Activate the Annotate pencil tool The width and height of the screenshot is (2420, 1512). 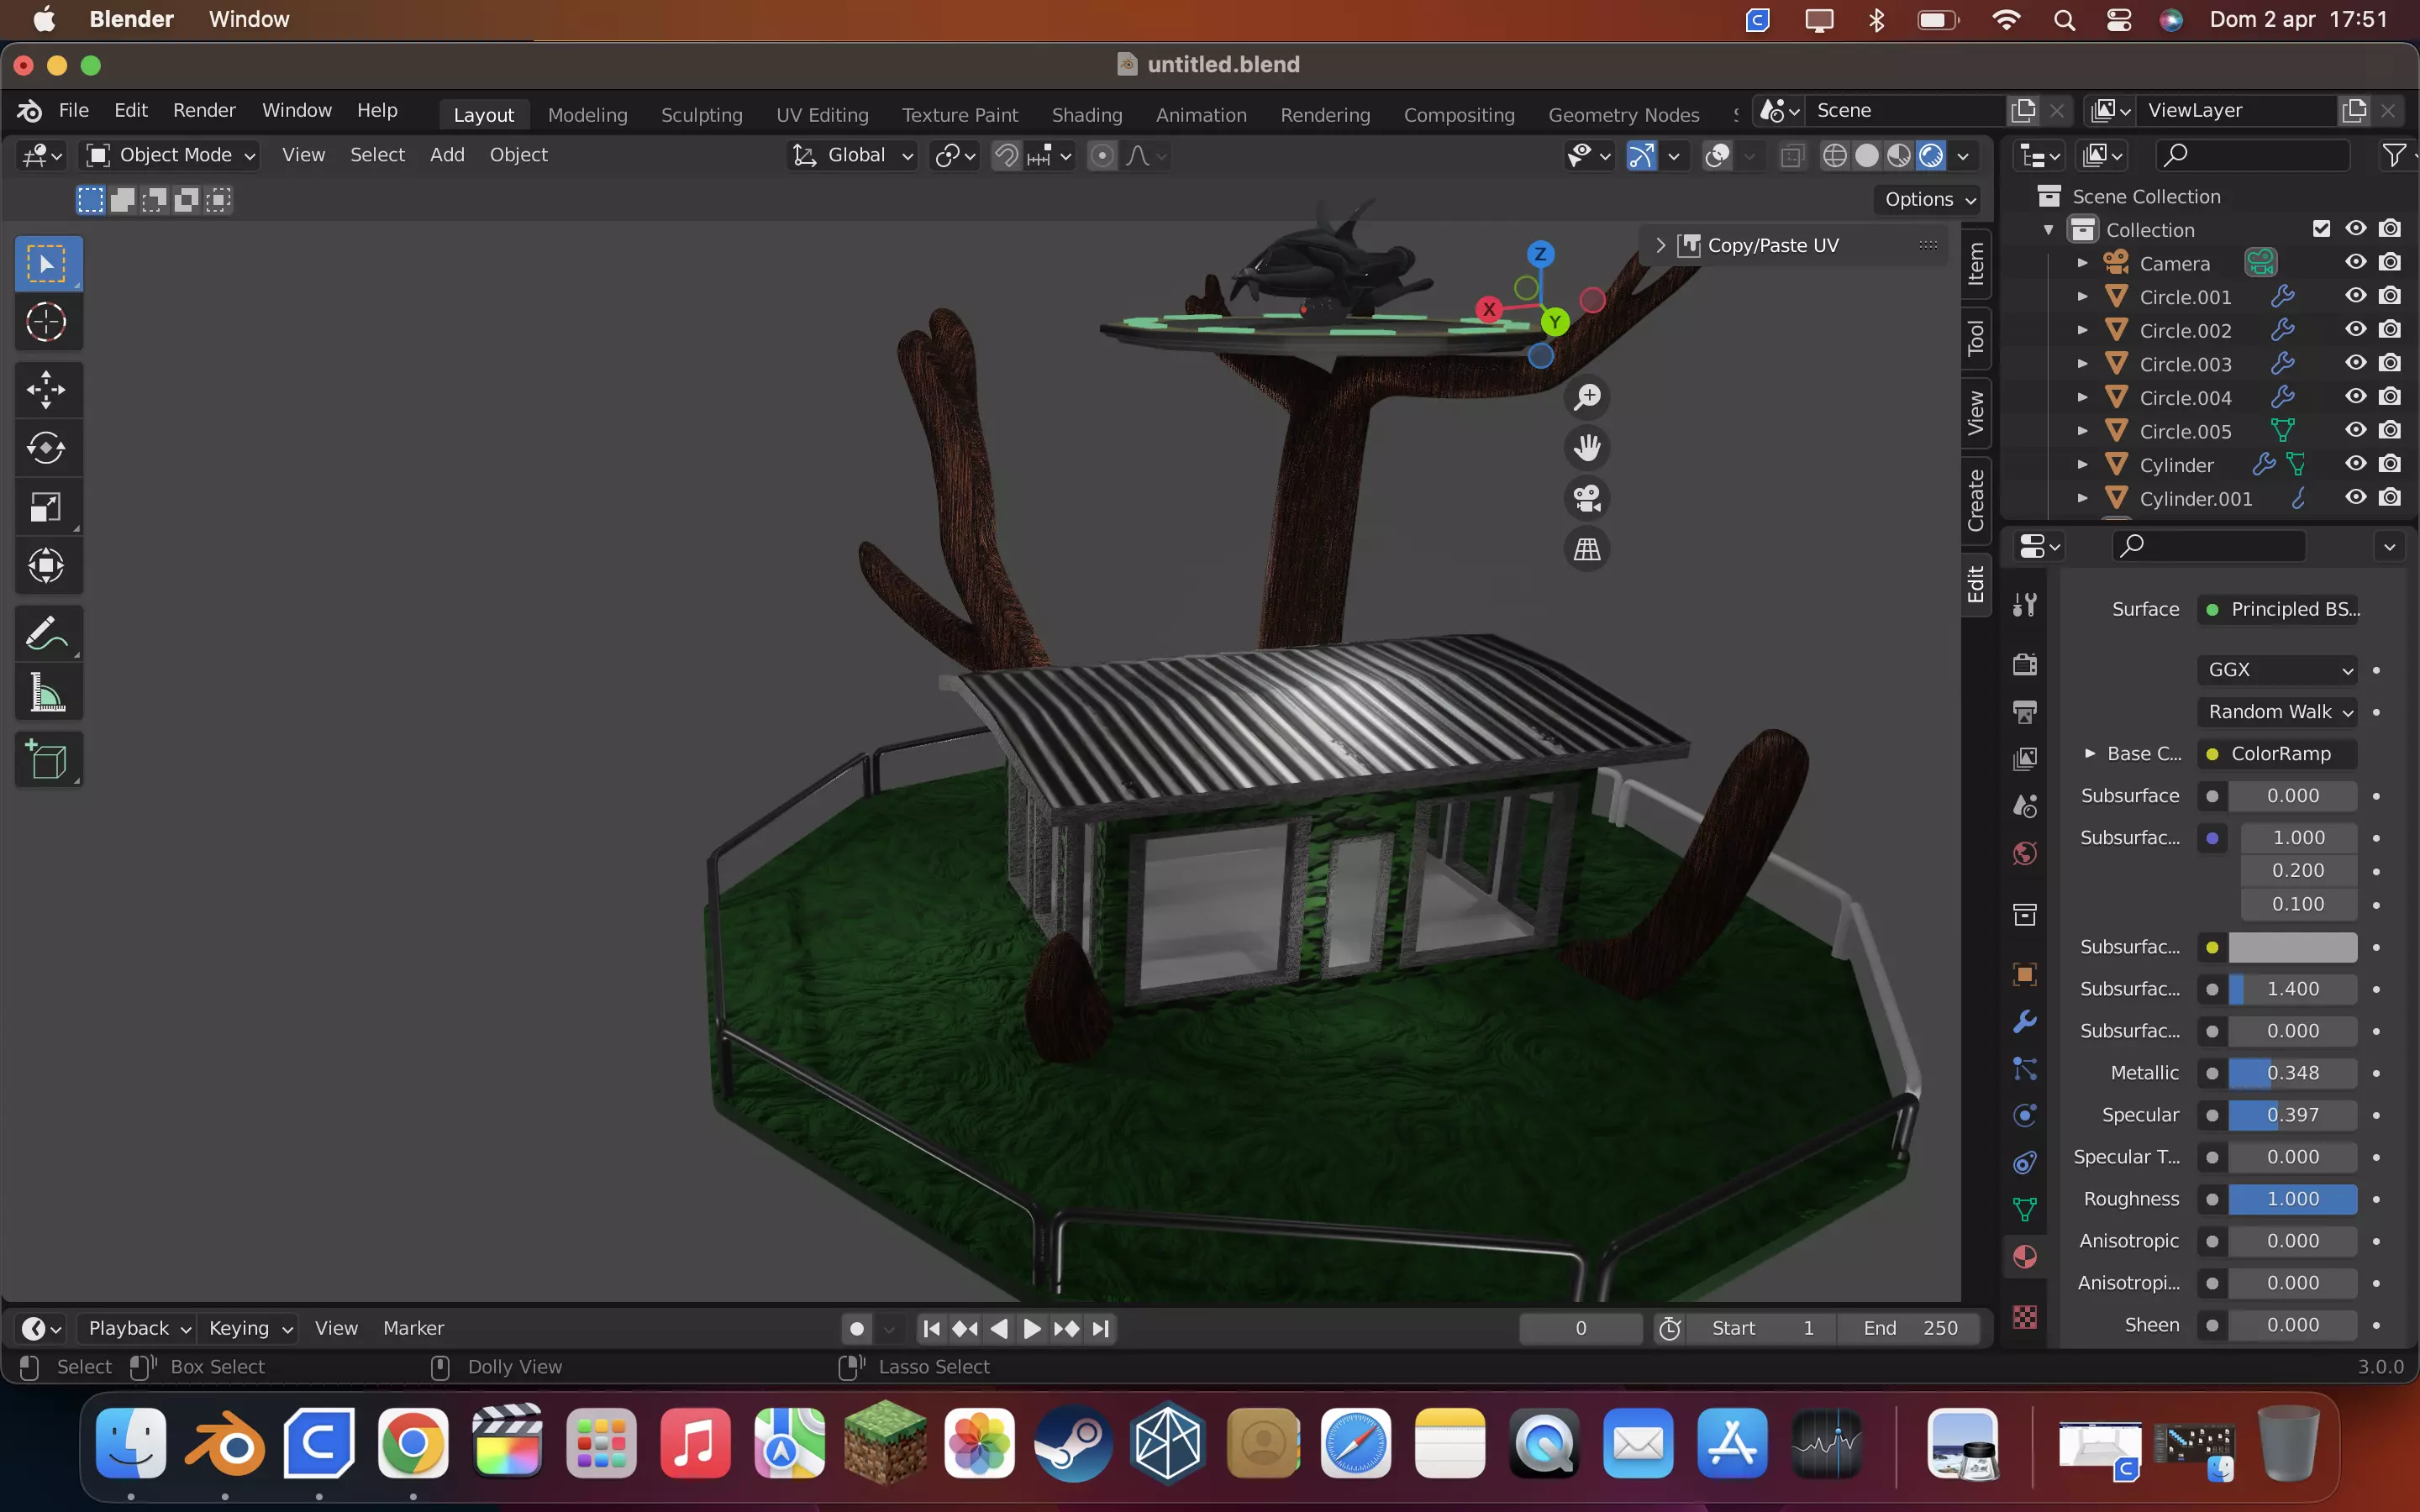[46, 633]
